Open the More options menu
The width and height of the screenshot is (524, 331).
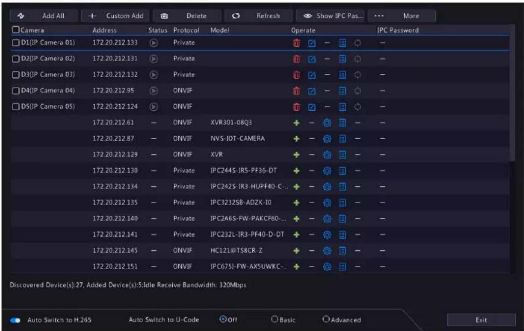(402, 16)
